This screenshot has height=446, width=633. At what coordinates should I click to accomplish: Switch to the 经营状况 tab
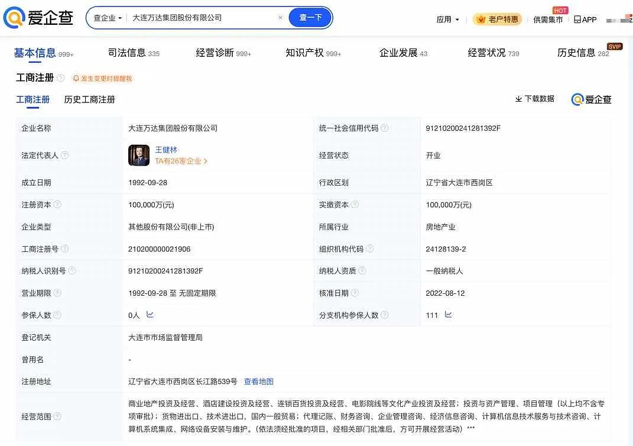tap(494, 53)
